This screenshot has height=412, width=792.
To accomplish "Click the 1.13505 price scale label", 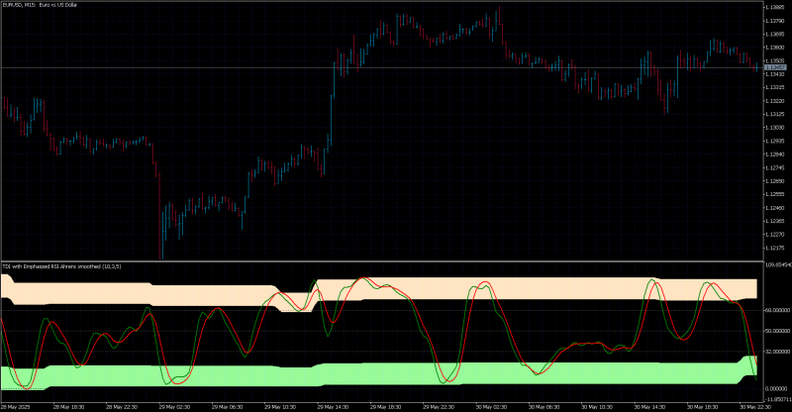I will tap(775, 60).
